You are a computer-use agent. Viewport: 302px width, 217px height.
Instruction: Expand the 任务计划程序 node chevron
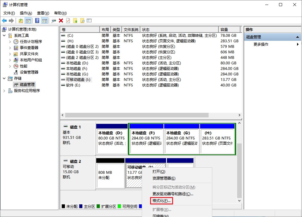[x=10, y=42]
